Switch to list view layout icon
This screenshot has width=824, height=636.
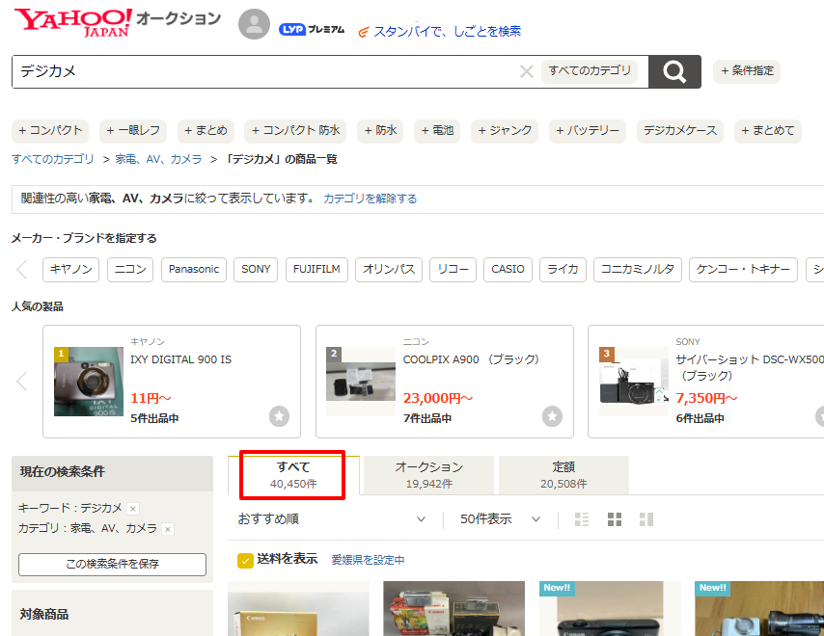click(x=582, y=519)
